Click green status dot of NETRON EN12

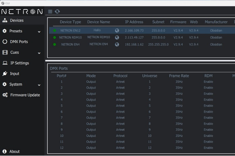click(55, 31)
